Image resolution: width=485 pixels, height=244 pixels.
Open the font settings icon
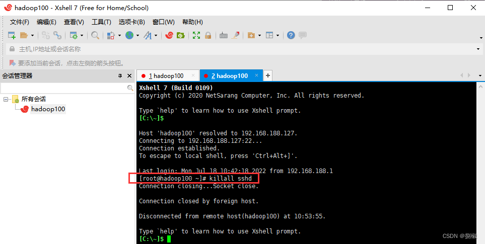(x=148, y=35)
